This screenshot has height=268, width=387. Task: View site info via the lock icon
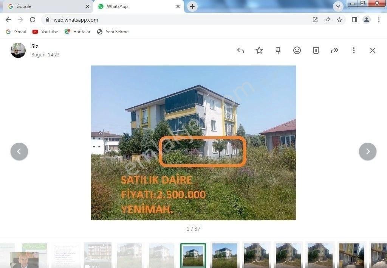(x=48, y=20)
